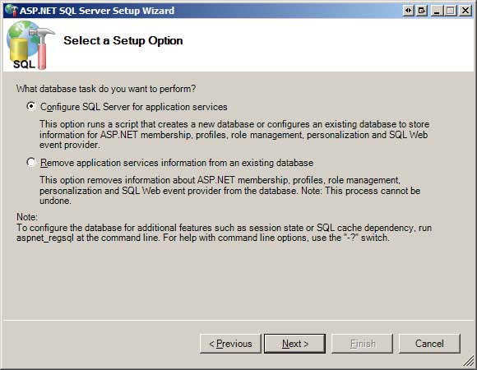Click the window-with-arrow title bar button
Screen dimensions: 477x370
pos(422,11)
